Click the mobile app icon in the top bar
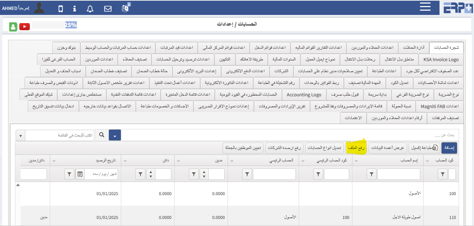 [x=60, y=8]
